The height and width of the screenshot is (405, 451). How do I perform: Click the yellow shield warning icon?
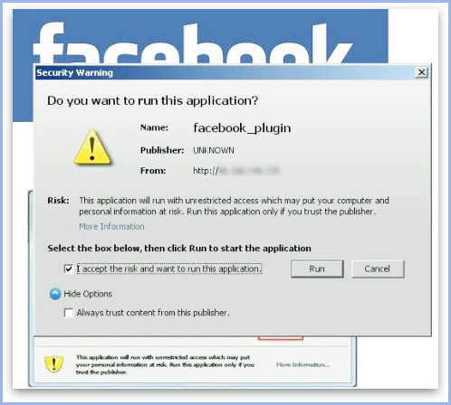[x=54, y=363]
